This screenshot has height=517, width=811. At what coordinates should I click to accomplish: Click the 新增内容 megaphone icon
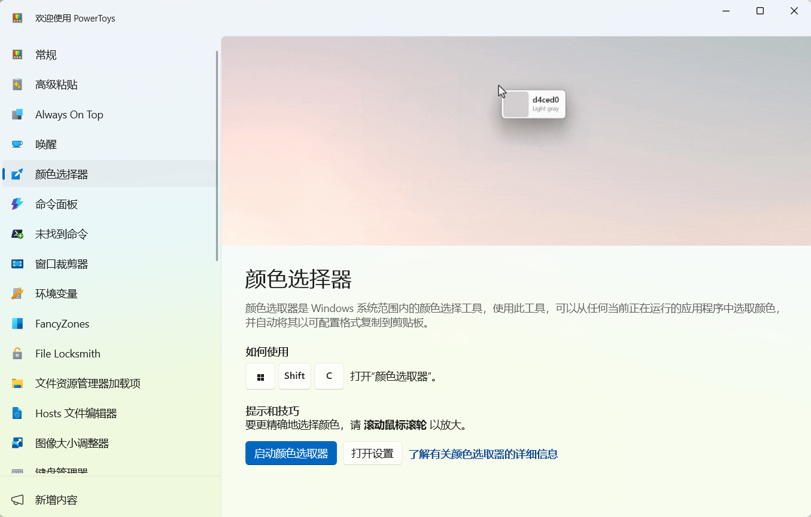coord(17,500)
